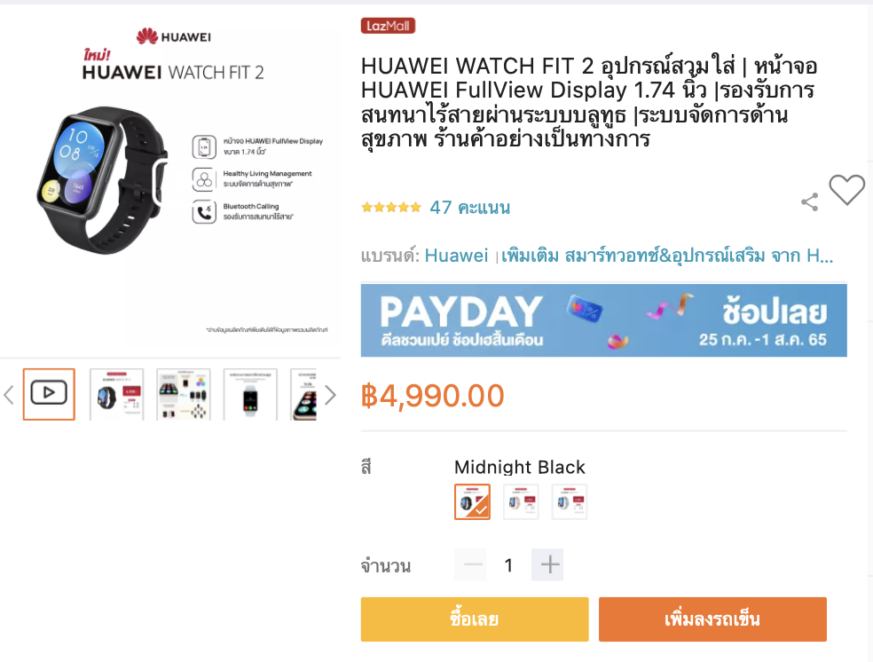Choose the third color variant swatch

click(x=570, y=502)
